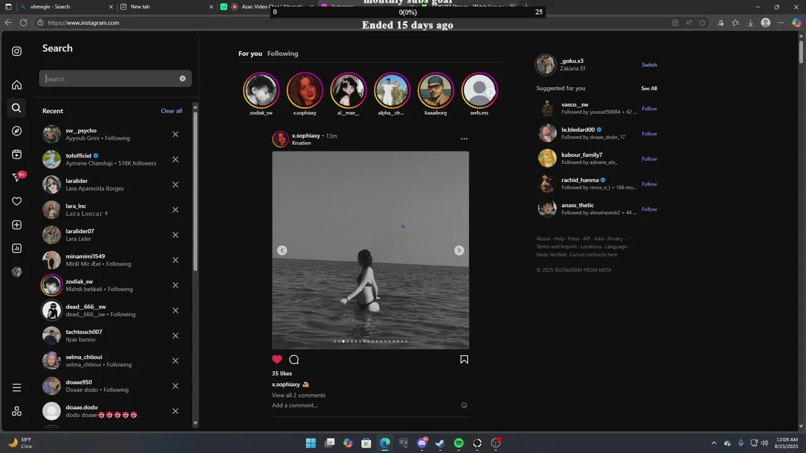Follow le.bledard00
806x453 pixels.
(x=649, y=133)
